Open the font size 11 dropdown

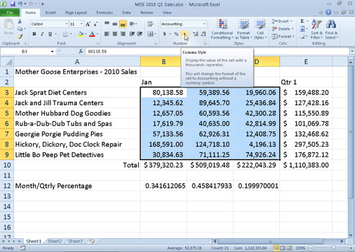click(81, 24)
